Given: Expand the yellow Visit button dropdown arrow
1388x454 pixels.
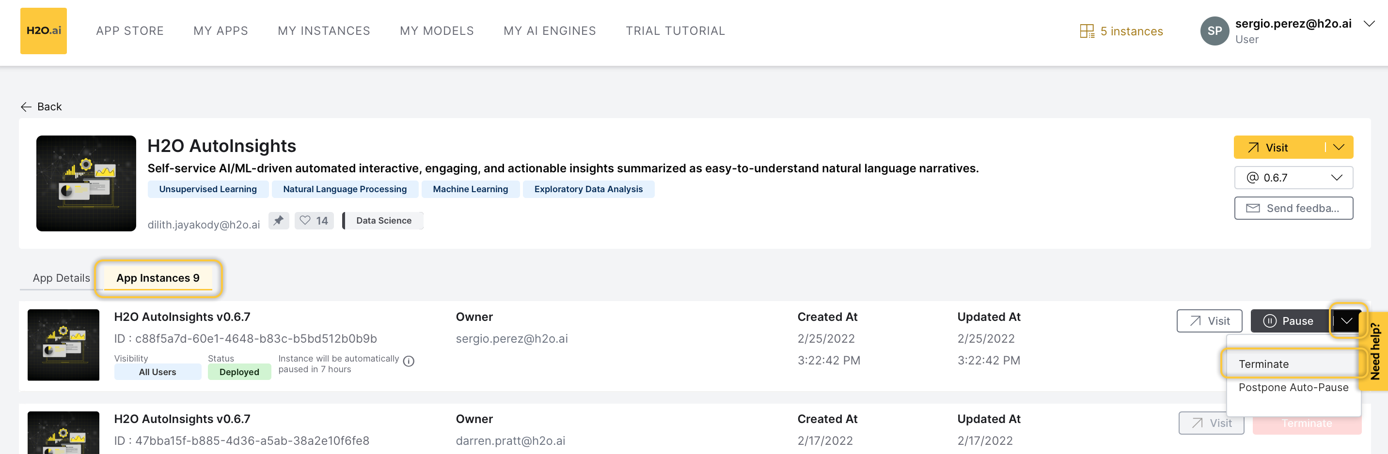Looking at the screenshot, I should (x=1339, y=147).
